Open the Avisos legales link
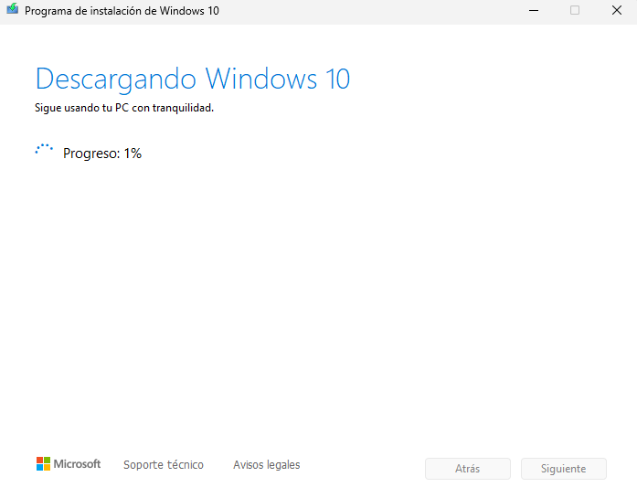 pyautogui.click(x=266, y=465)
